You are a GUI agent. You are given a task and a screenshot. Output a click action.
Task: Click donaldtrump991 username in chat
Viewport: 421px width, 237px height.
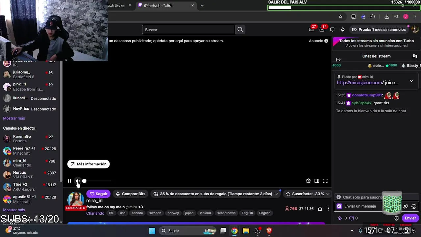[x=367, y=95]
